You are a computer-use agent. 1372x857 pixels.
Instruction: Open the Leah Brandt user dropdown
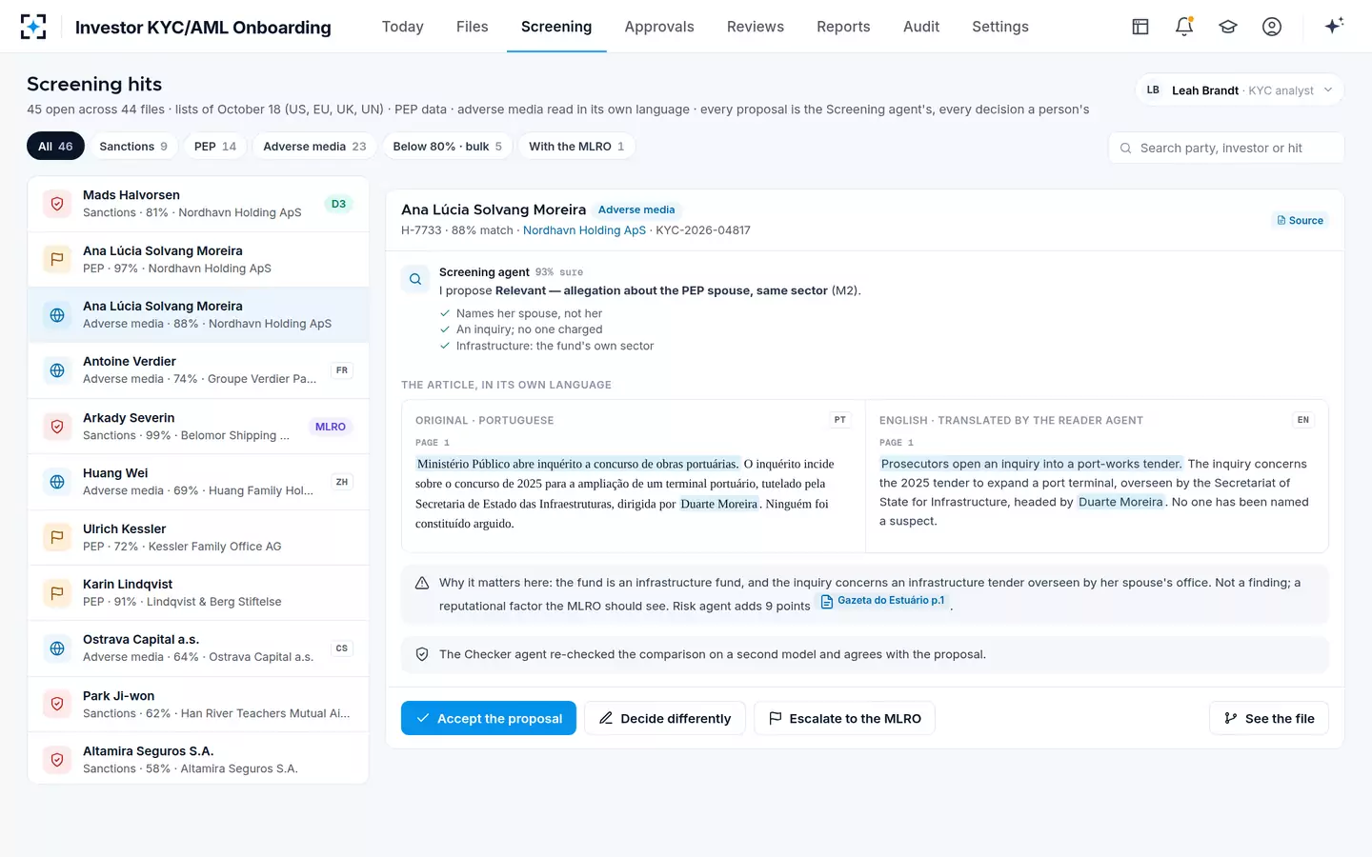click(x=1240, y=90)
